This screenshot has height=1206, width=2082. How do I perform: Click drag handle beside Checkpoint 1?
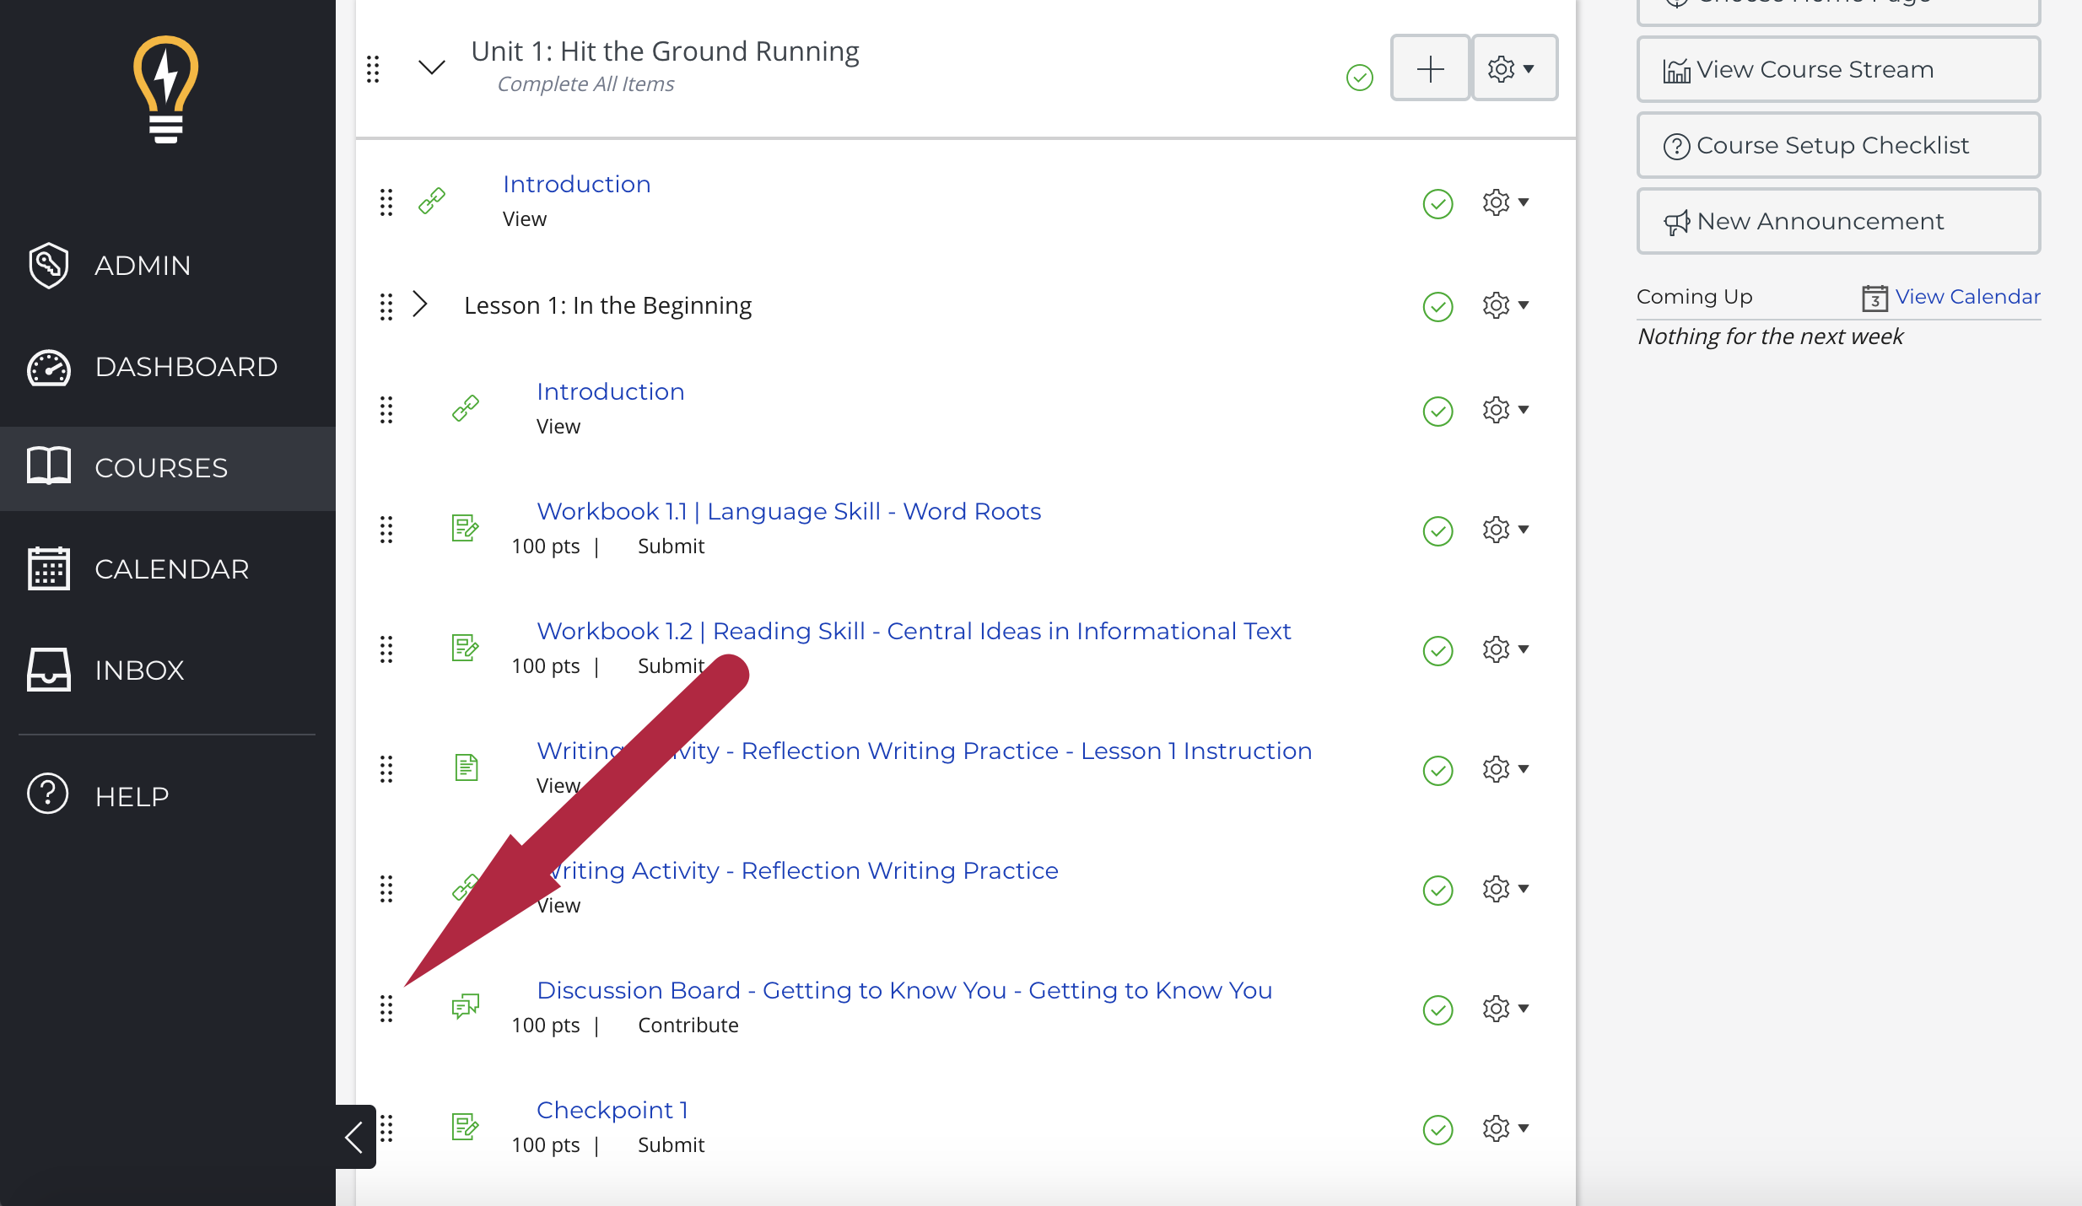pyautogui.click(x=386, y=1128)
